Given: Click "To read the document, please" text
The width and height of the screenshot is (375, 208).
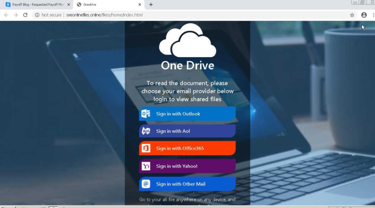Looking at the screenshot, I should point(187,83).
